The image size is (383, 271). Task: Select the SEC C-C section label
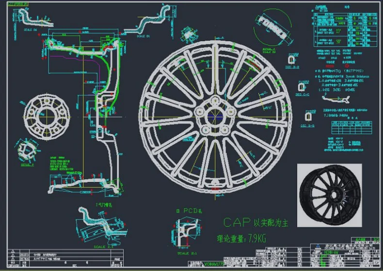[x=303, y=94]
